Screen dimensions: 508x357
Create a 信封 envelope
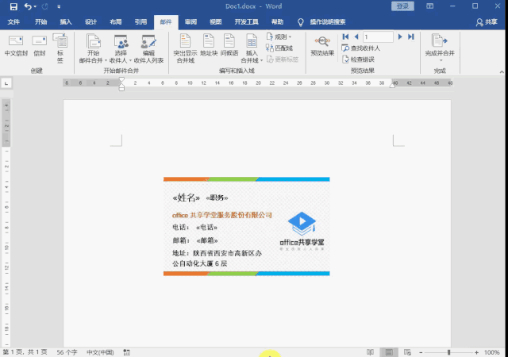pyautogui.click(x=39, y=45)
